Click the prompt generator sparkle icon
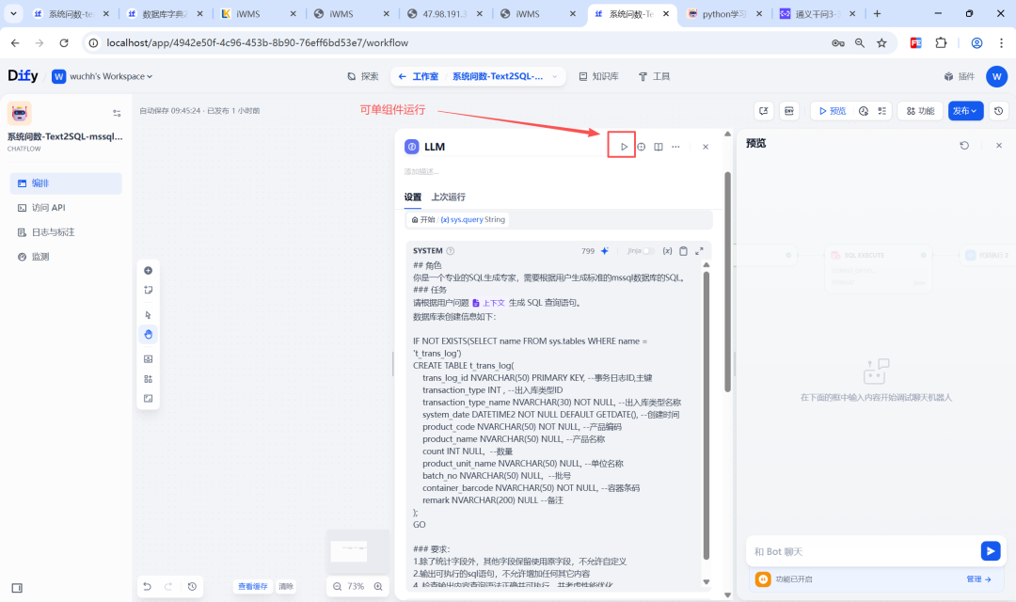 [x=605, y=251]
